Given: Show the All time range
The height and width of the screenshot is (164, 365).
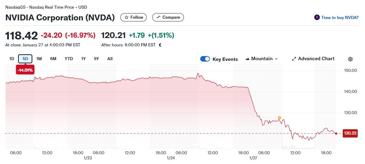Looking at the screenshot, I should [110, 59].
